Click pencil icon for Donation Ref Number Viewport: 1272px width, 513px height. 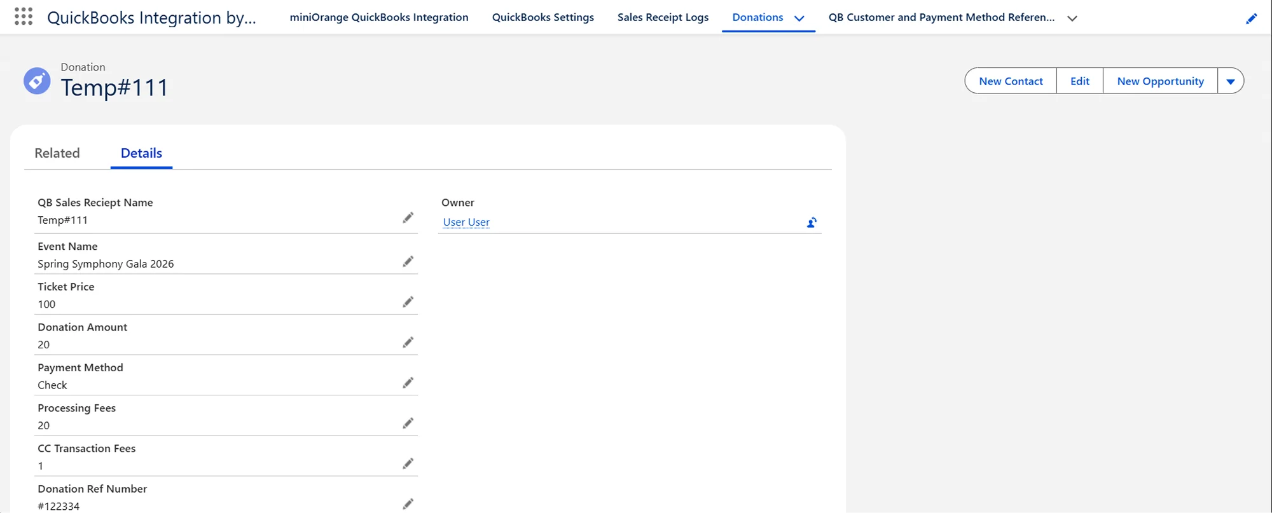tap(408, 504)
